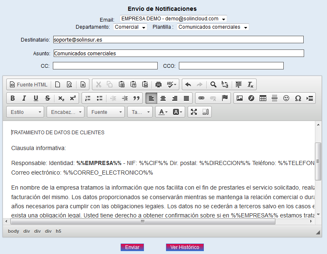Insert an anchor with flag icon
Viewport: 327px width, 254px height.
(x=225, y=98)
